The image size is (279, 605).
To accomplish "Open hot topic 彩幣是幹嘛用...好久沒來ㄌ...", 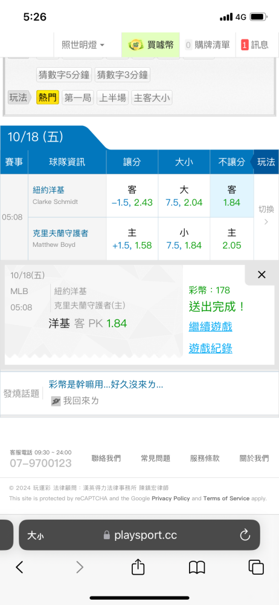I will pos(106,384).
